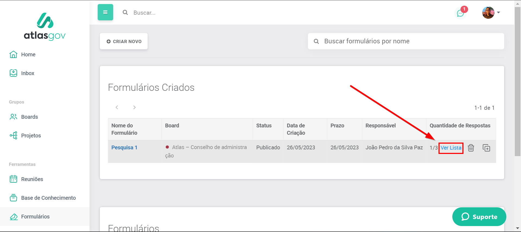Focus the Buscar formulários por nome field

[410, 41]
